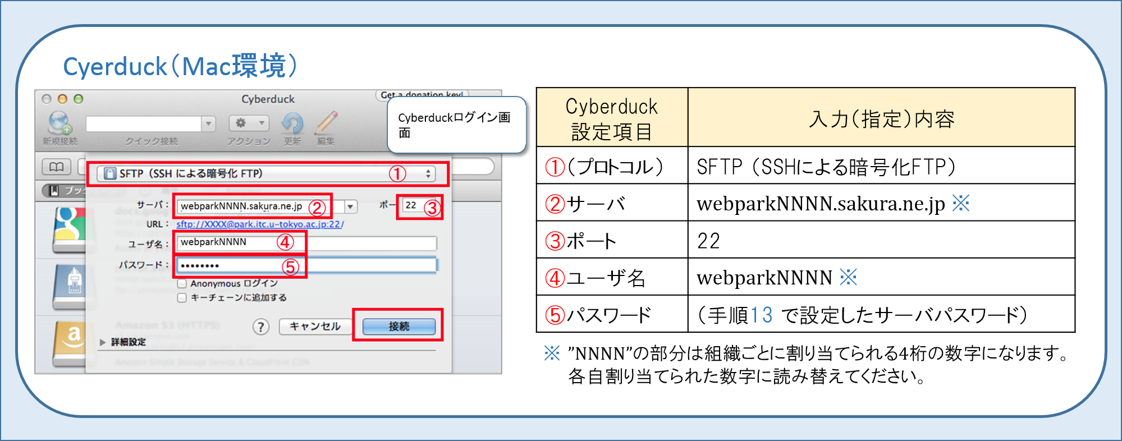
Task: Click cell webparkNNNN.sakura.ne.jp
Action: point(882,203)
